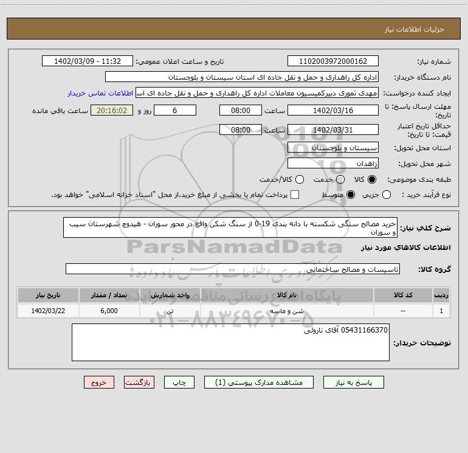468x453 pixels.
Task: Click the شماره نیاز number field
Action: (333, 61)
